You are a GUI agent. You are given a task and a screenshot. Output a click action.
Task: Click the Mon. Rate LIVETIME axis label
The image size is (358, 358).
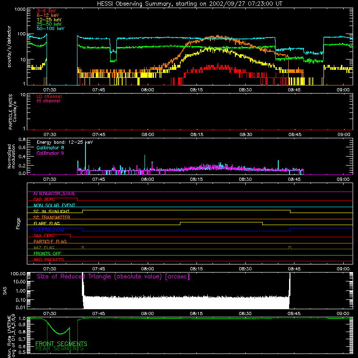[x=12, y=336]
